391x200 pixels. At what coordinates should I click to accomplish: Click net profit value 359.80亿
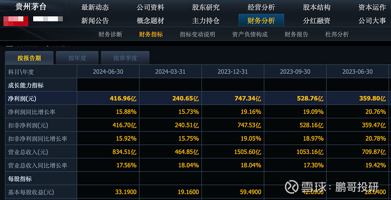click(x=372, y=99)
